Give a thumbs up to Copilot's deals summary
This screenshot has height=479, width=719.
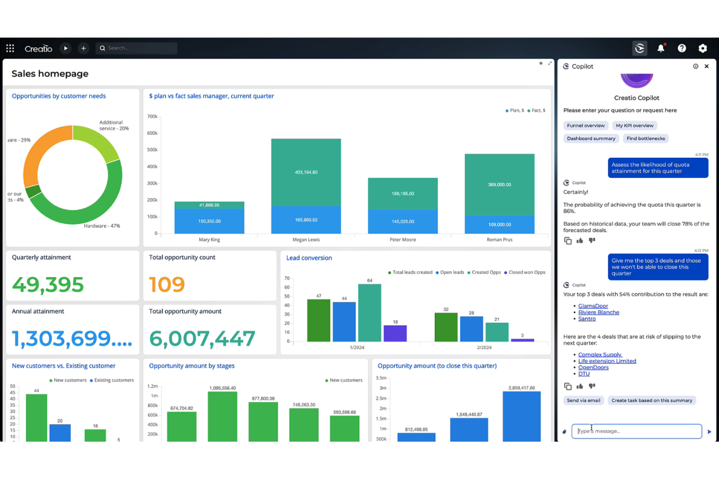coord(580,386)
